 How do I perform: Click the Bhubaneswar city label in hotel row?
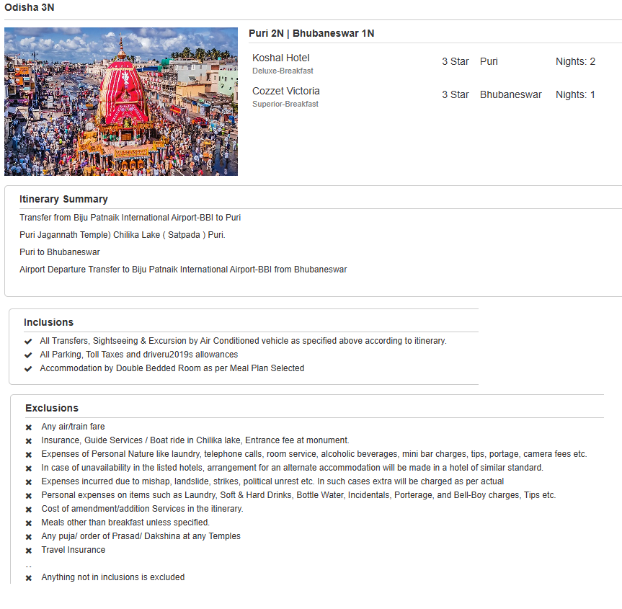pos(510,94)
